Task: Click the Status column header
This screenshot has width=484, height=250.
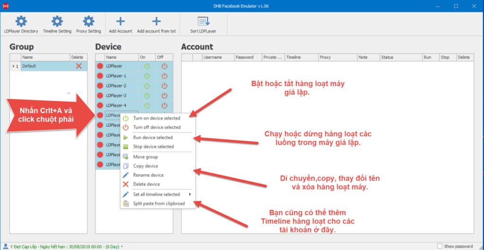Action: 401,57
